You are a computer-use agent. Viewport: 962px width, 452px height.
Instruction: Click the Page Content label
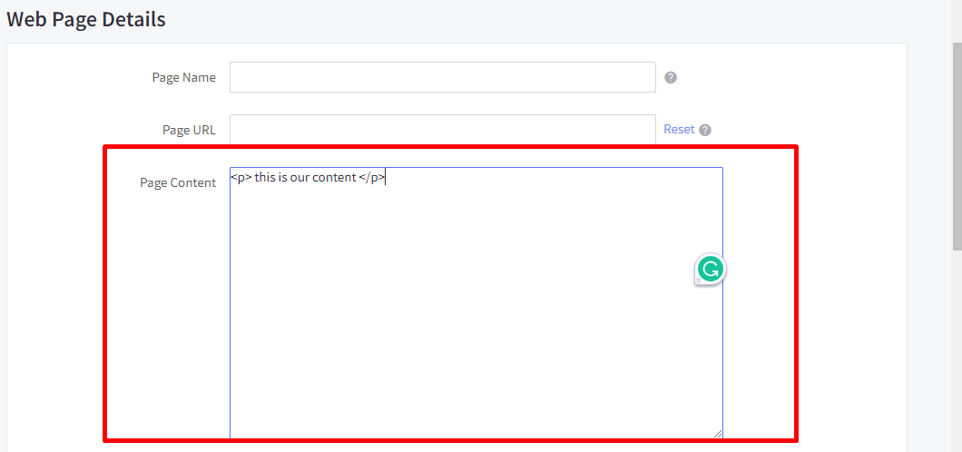[x=178, y=182]
